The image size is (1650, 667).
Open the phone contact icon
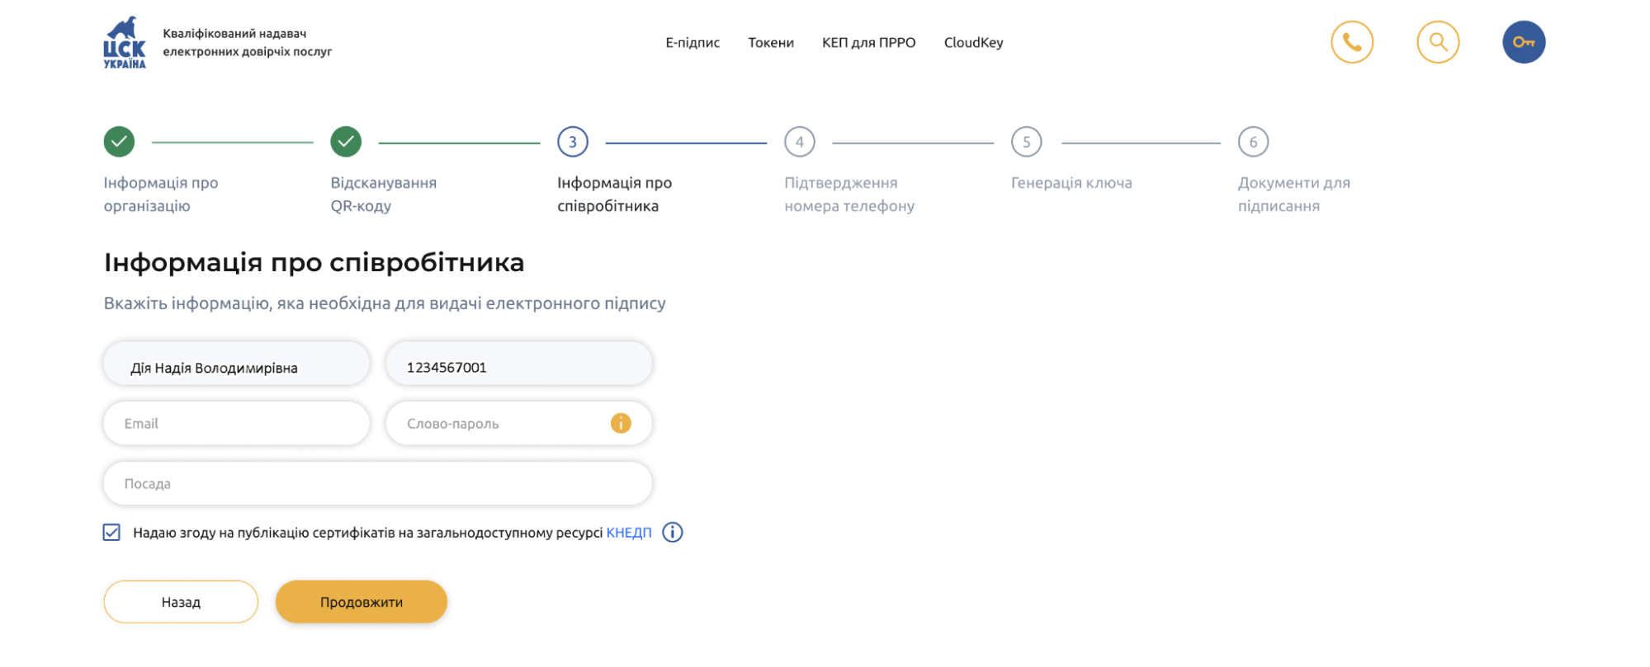(1352, 42)
